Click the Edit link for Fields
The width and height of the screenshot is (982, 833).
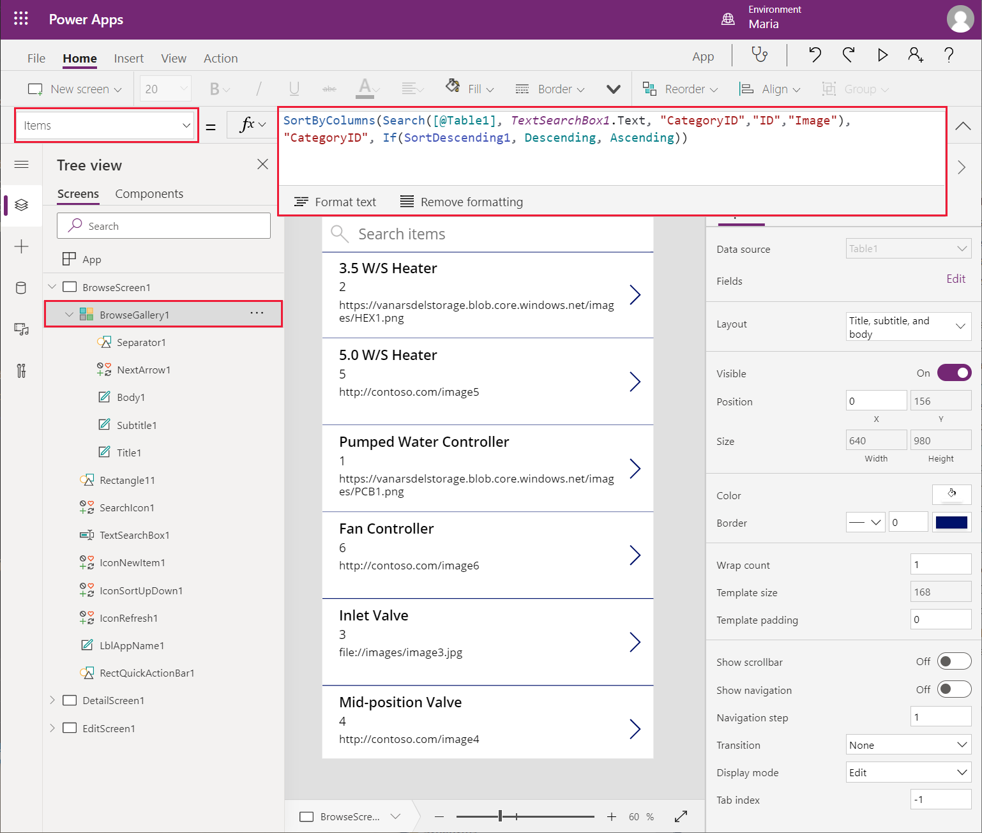pyautogui.click(x=955, y=279)
